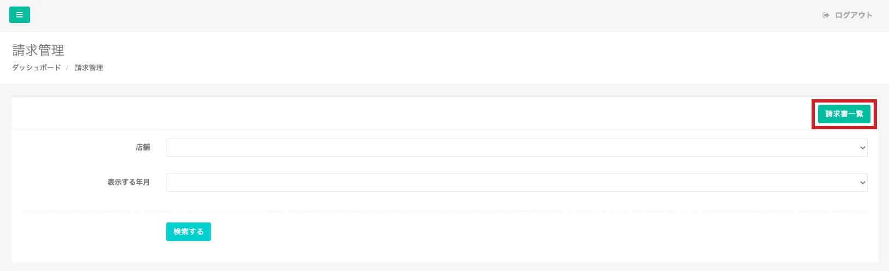The height and width of the screenshot is (271, 889).
Task: Log out via the ログアウト link
Action: coord(854,15)
